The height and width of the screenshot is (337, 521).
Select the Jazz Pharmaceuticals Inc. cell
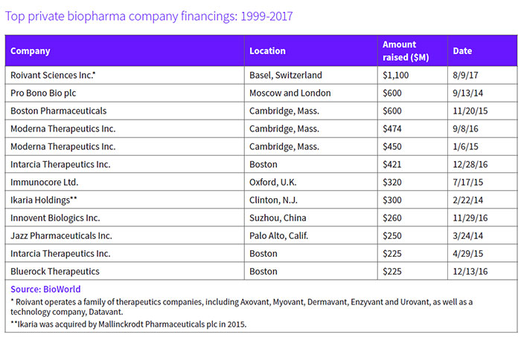pos(61,235)
